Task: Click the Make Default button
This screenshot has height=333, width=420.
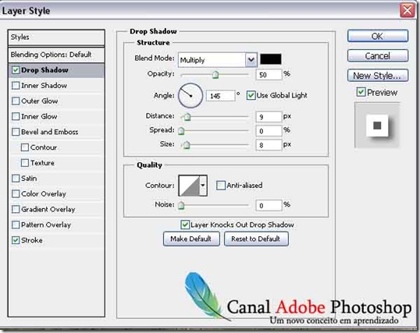Action: tap(191, 239)
